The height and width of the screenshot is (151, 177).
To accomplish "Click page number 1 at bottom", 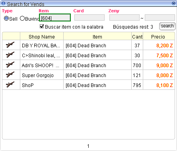I will [88, 146].
